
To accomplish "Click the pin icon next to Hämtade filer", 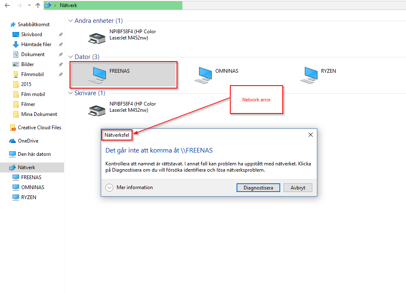I will [x=61, y=44].
